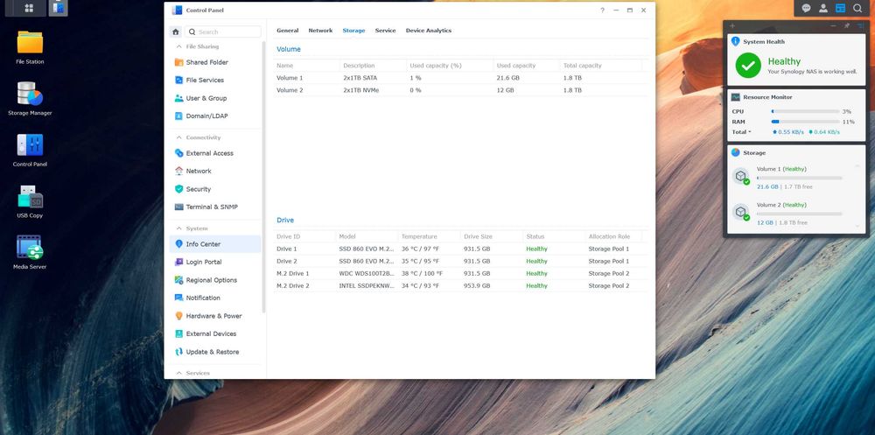This screenshot has height=435, width=875.
Task: Go to Update & Restore settings
Action: (x=212, y=352)
